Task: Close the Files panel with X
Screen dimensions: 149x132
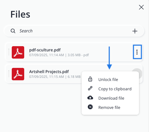Action: [x=141, y=7]
